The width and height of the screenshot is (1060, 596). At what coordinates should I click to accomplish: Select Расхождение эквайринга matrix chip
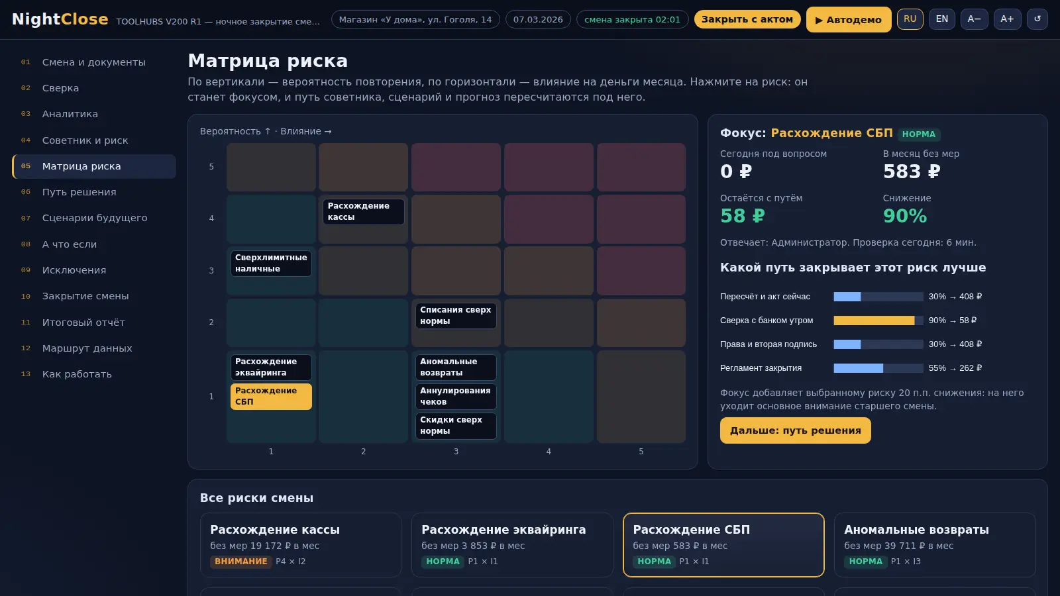(x=271, y=367)
